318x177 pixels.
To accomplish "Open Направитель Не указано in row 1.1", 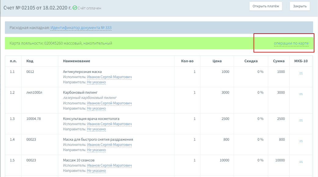I will click(96, 82).
